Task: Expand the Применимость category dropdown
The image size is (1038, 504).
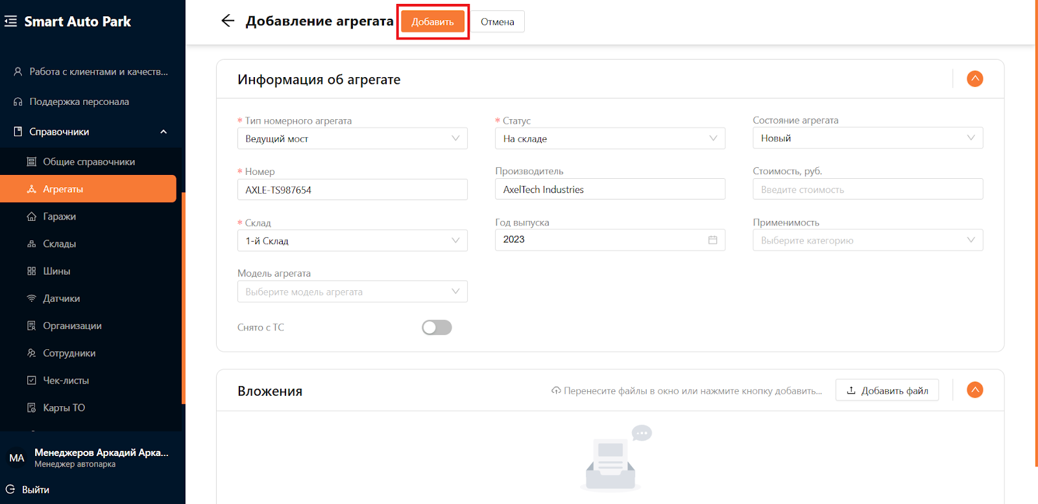Action: pyautogui.click(x=867, y=240)
